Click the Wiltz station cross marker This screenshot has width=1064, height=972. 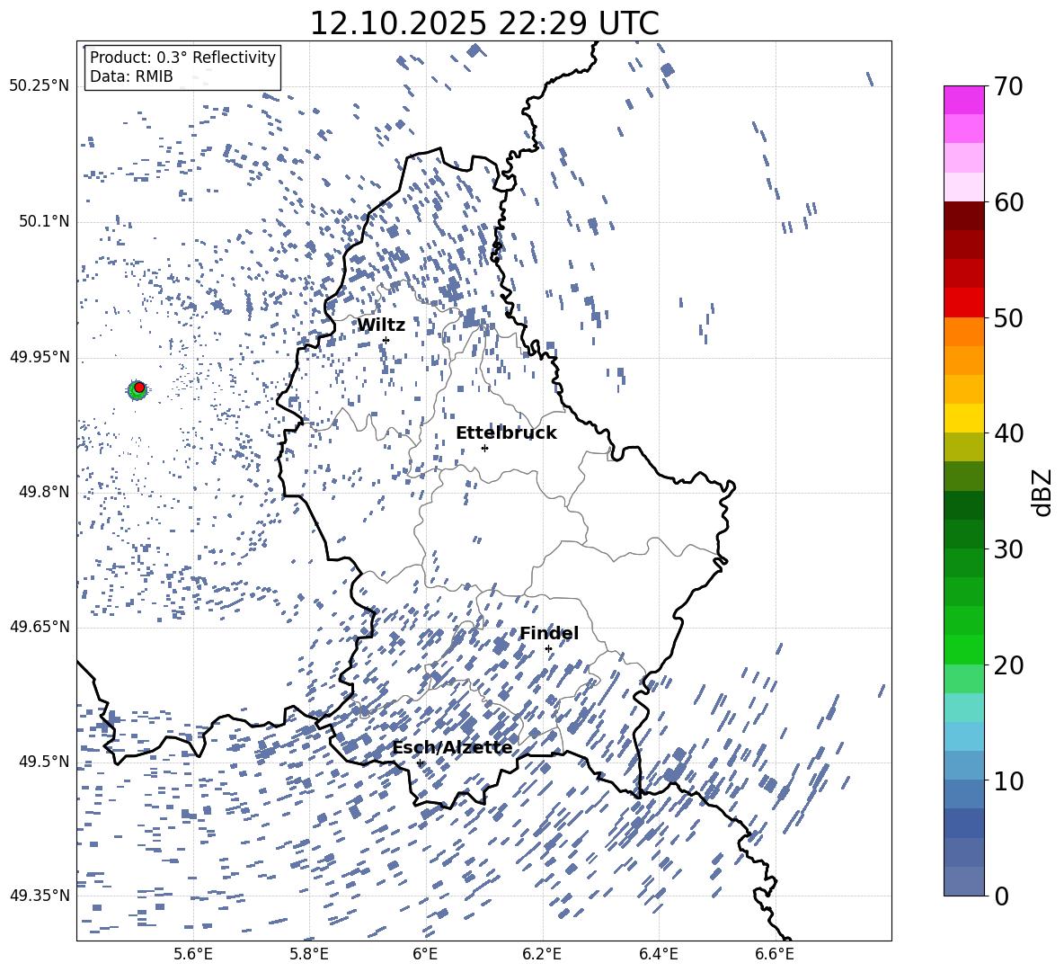pyautogui.click(x=386, y=340)
